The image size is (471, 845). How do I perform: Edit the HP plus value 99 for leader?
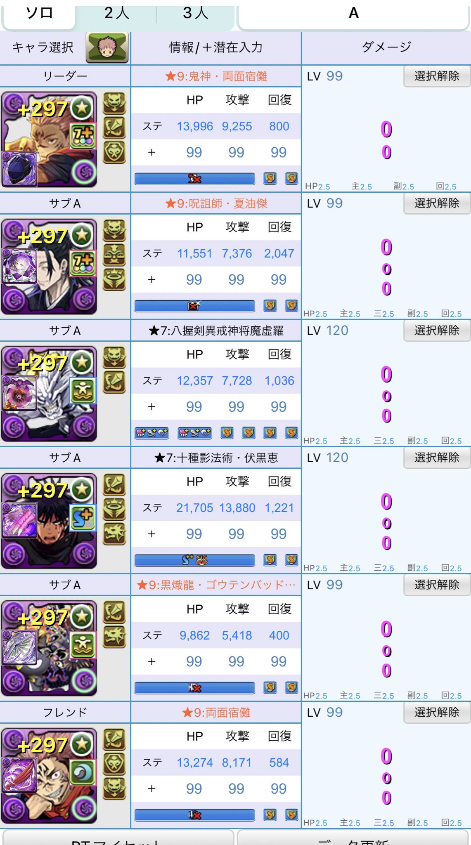(194, 152)
